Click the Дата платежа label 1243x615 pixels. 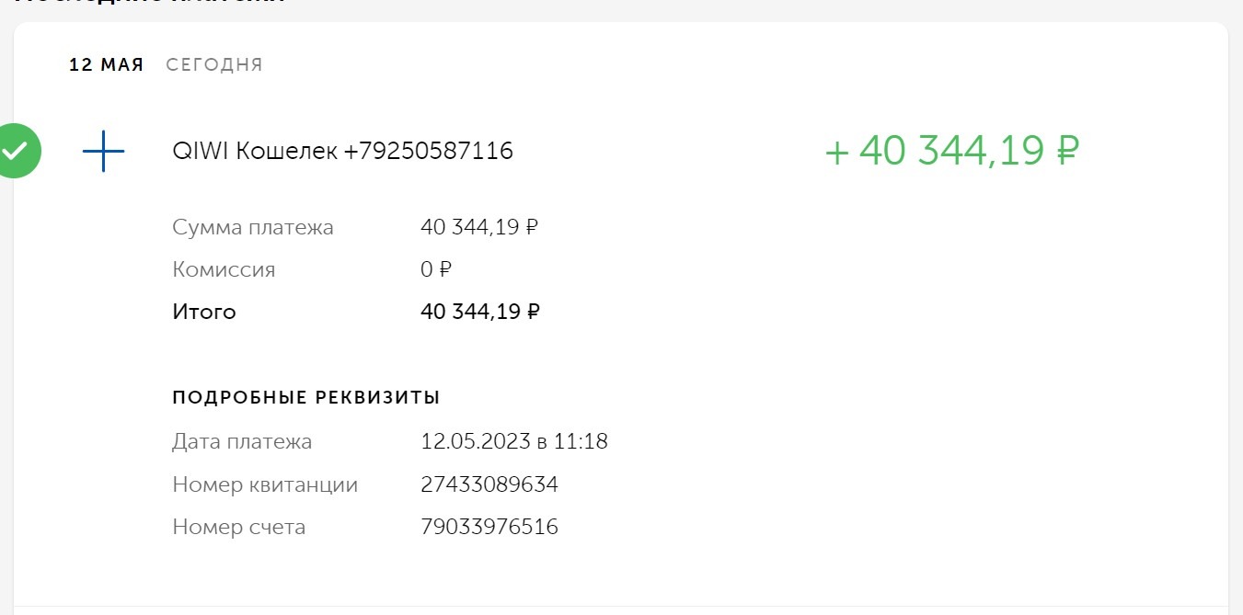242,441
